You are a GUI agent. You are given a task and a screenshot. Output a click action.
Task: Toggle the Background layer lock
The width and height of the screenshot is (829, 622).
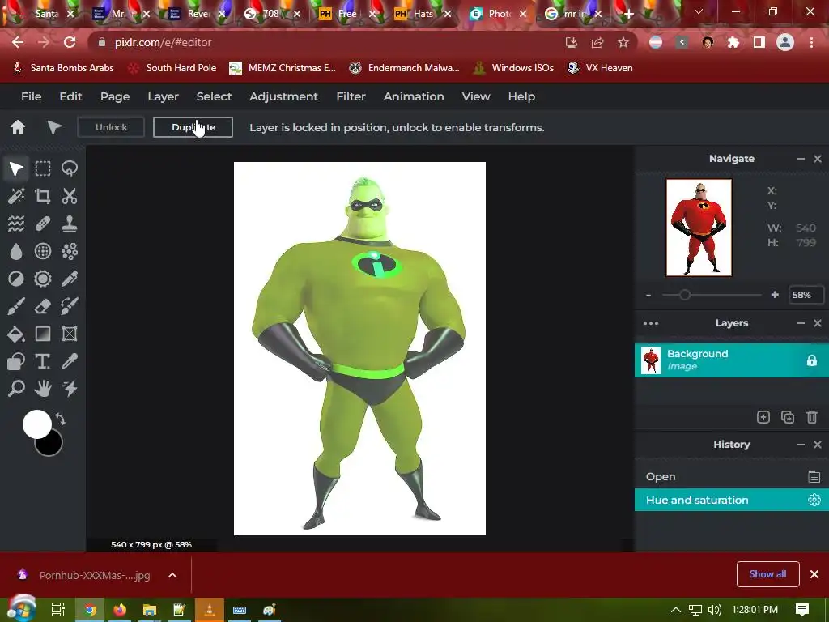pyautogui.click(x=811, y=360)
